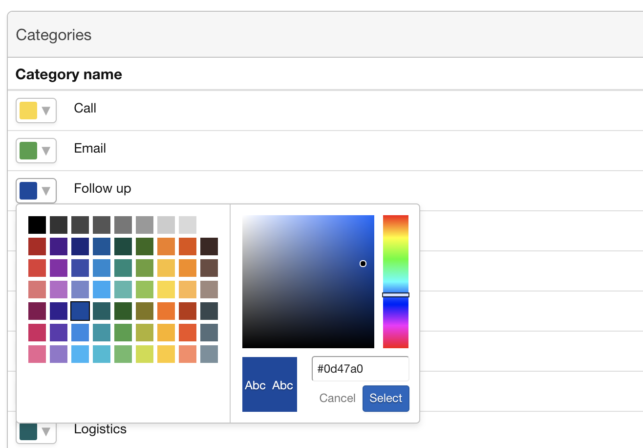
Task: Pick the hot pink swatch in the bottom palette row
Action: pyautogui.click(x=37, y=354)
